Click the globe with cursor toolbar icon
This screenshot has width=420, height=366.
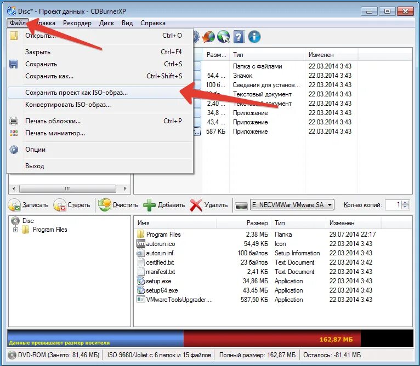click(224, 37)
